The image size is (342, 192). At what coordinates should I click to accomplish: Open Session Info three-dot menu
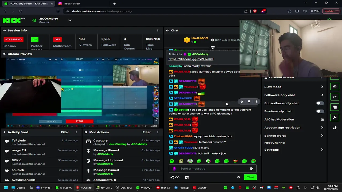(158, 30)
